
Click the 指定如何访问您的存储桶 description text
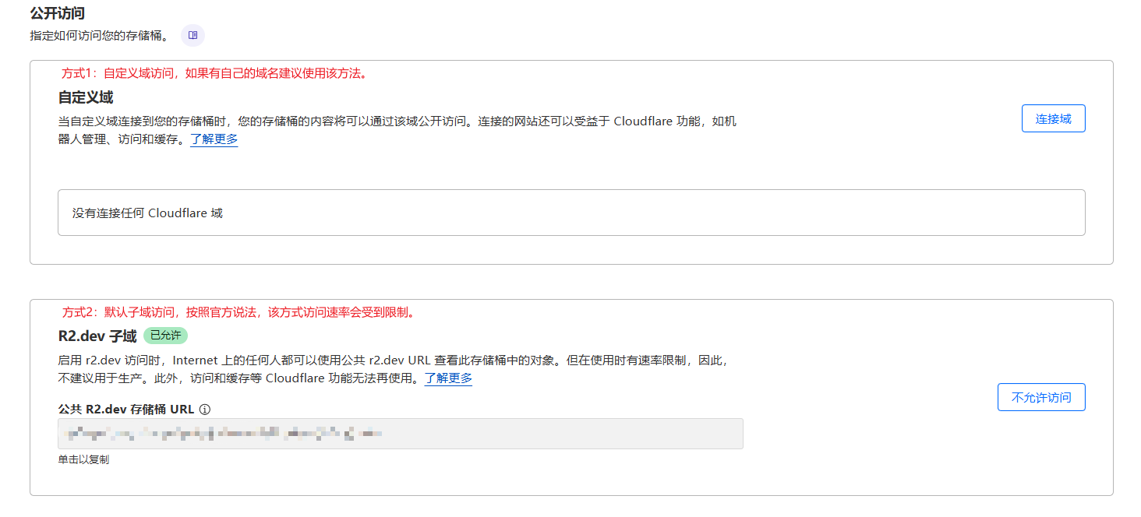pos(99,36)
